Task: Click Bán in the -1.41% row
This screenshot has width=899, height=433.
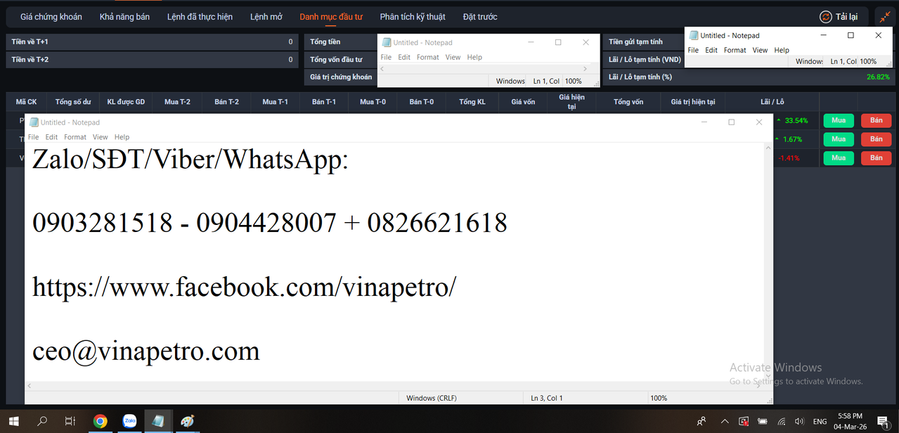Action: [876, 158]
